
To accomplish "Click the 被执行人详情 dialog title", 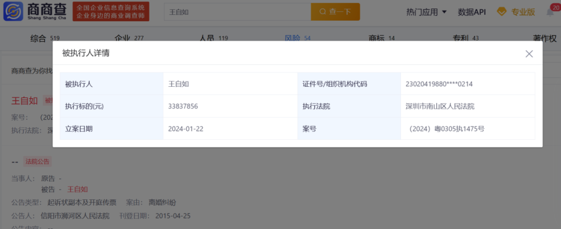I will click(86, 53).
